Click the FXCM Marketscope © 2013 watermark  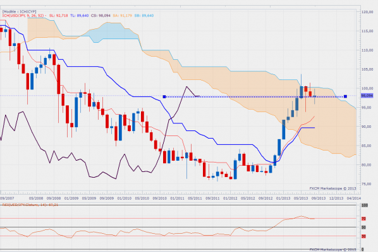click(332, 188)
